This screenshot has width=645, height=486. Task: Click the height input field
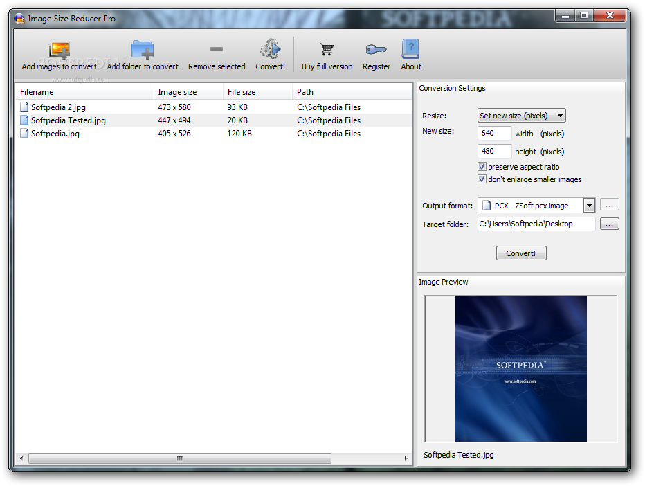click(494, 151)
